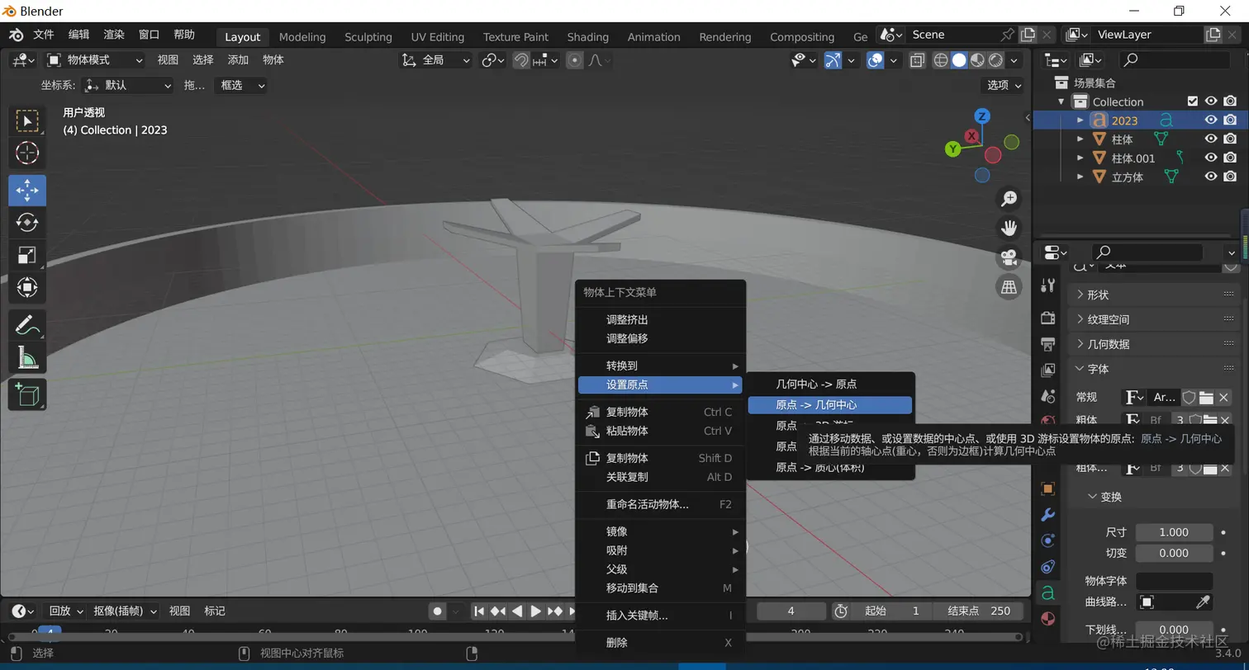The height and width of the screenshot is (670, 1249).
Task: Open the 添加 menu in viewport header
Action: [238, 59]
